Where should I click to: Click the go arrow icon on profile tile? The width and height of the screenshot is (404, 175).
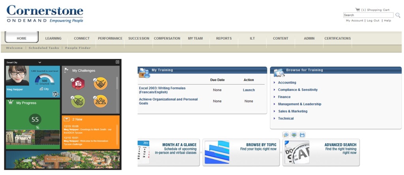pyautogui.click(x=56, y=94)
